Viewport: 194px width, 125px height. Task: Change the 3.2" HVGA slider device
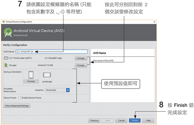(x=81, y=58)
